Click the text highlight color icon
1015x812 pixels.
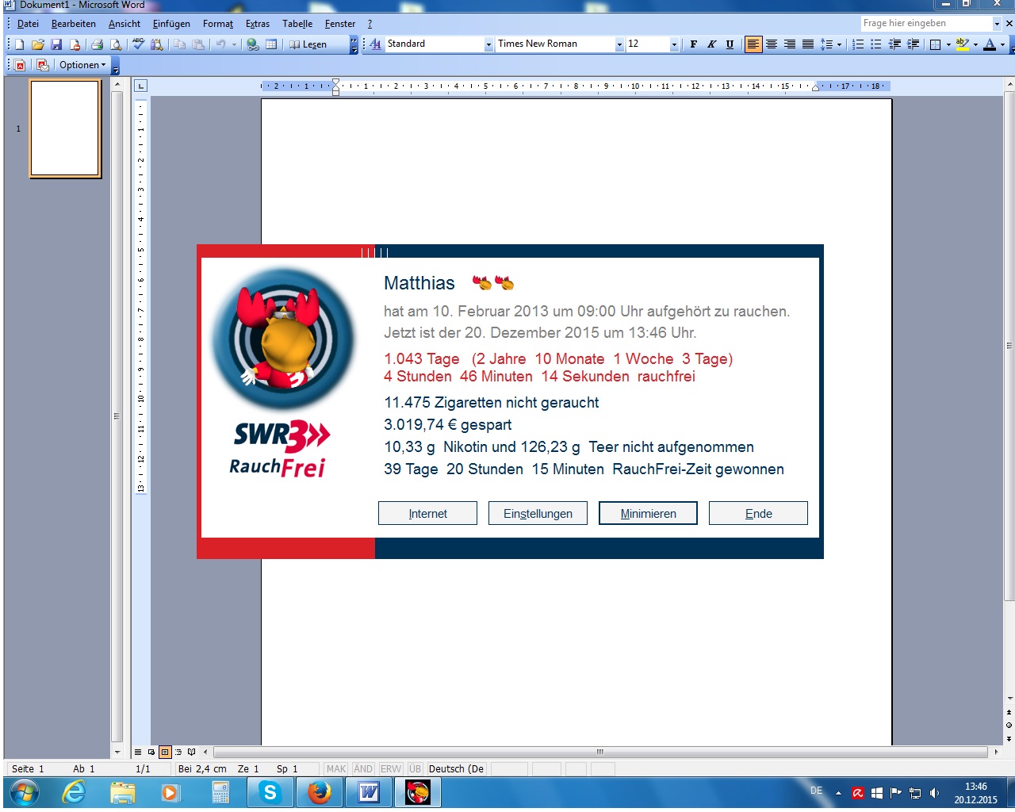coord(962,44)
